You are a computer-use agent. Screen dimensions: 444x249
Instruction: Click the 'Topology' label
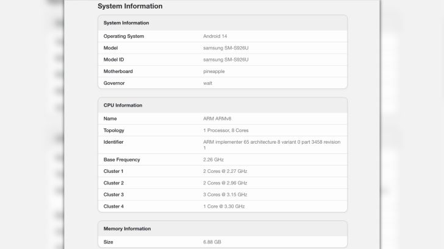tap(114, 130)
